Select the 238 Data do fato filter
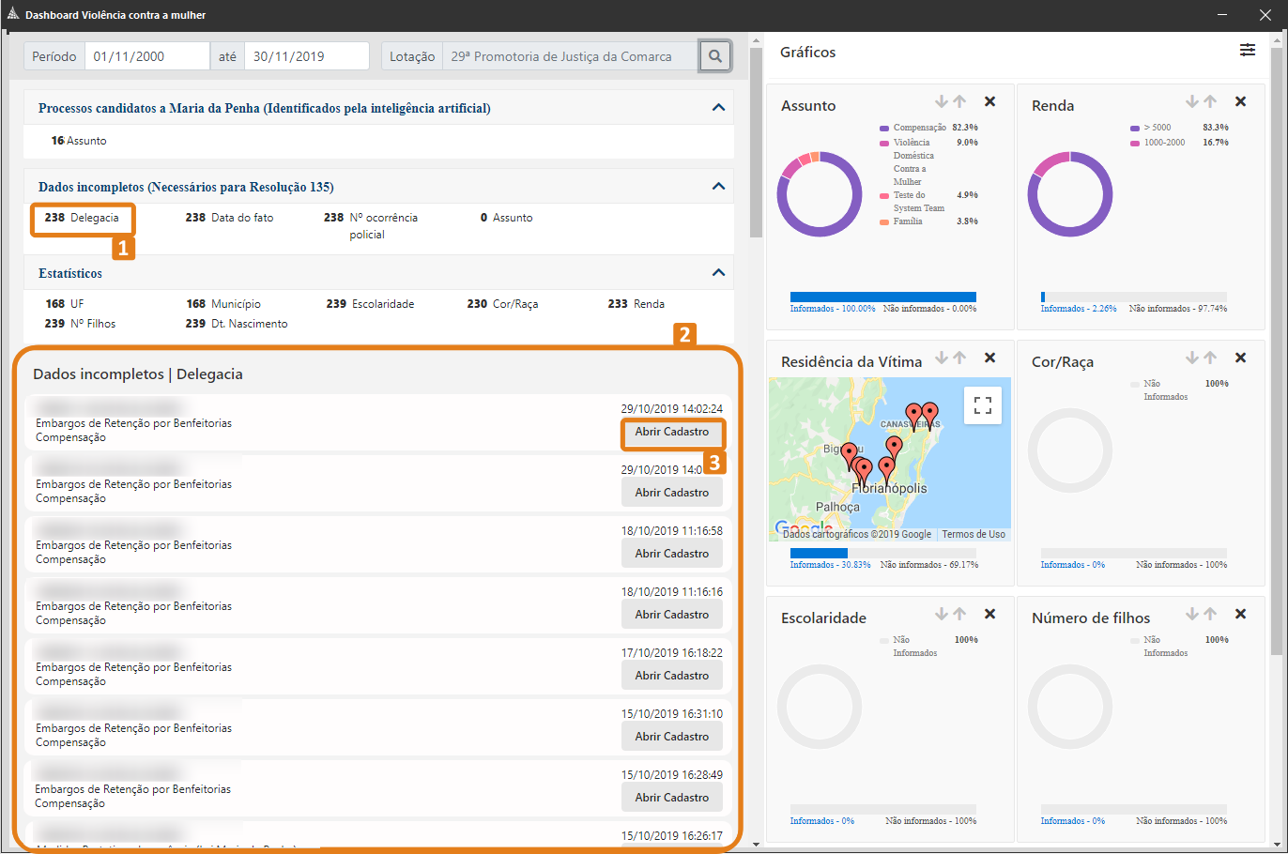 tap(229, 218)
